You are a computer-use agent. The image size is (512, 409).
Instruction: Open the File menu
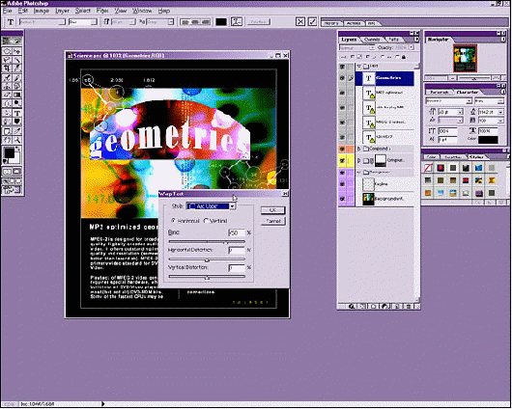click(x=7, y=11)
